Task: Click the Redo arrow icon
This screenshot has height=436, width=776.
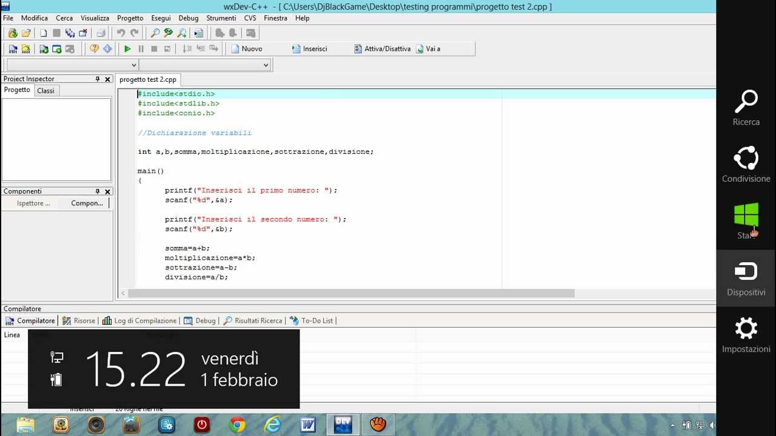Action: (x=135, y=33)
